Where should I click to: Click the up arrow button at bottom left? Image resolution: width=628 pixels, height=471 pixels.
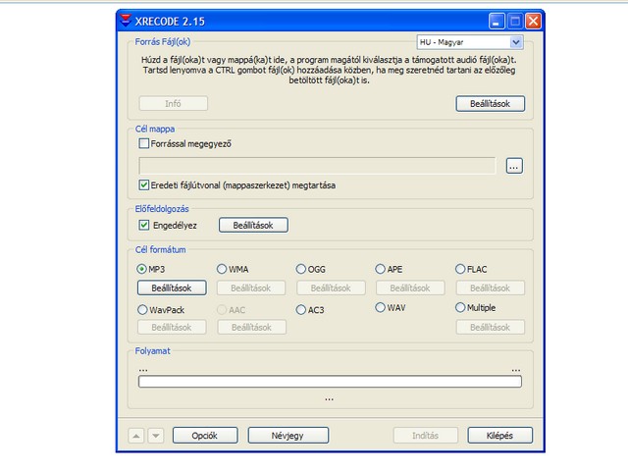pyautogui.click(x=136, y=435)
